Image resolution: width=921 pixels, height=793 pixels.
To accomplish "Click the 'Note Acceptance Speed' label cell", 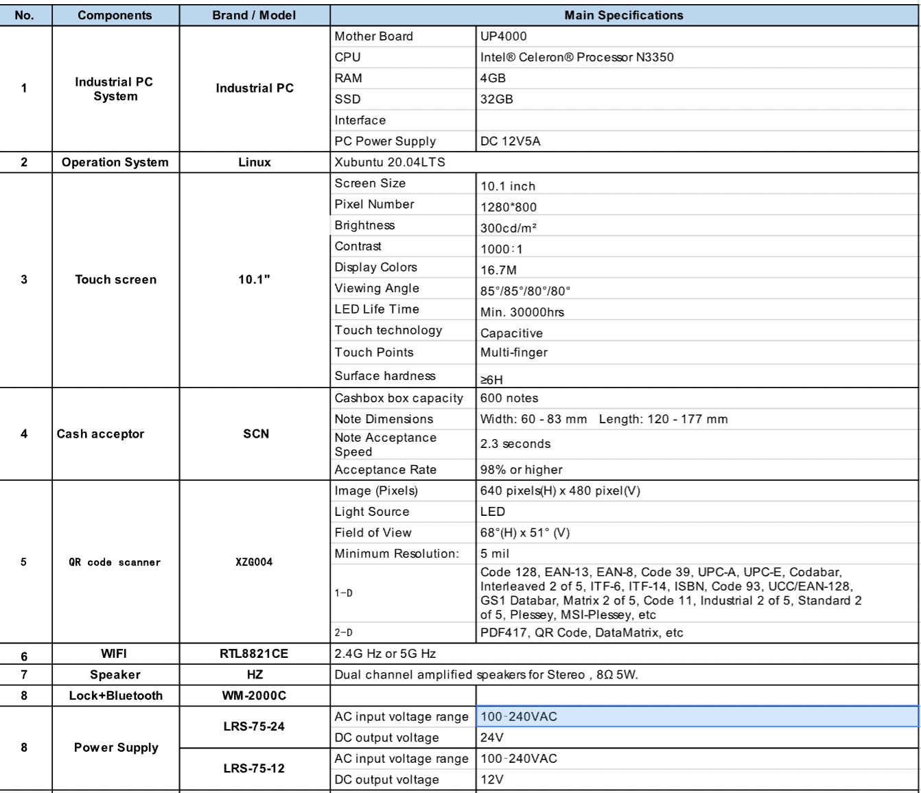I will pos(404,445).
